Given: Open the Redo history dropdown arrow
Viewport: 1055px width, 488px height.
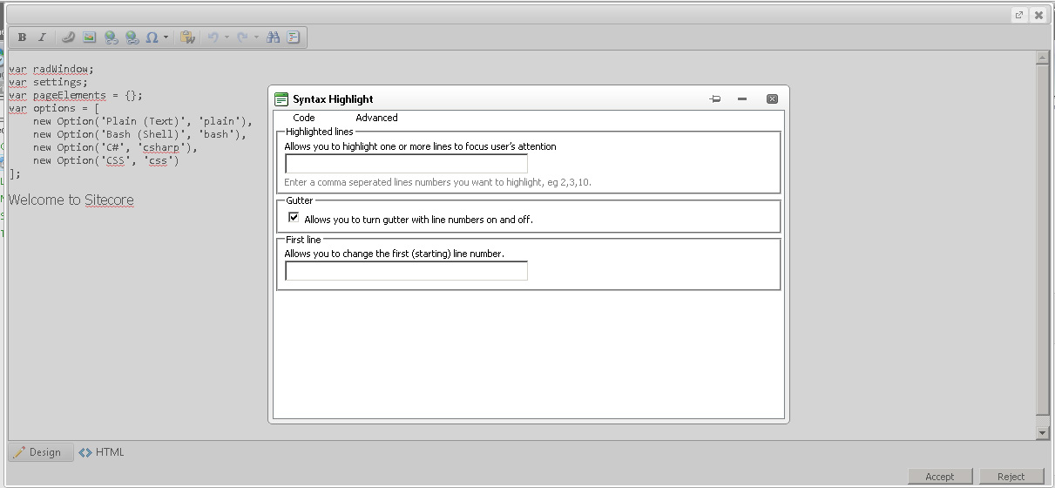Looking at the screenshot, I should [256, 37].
